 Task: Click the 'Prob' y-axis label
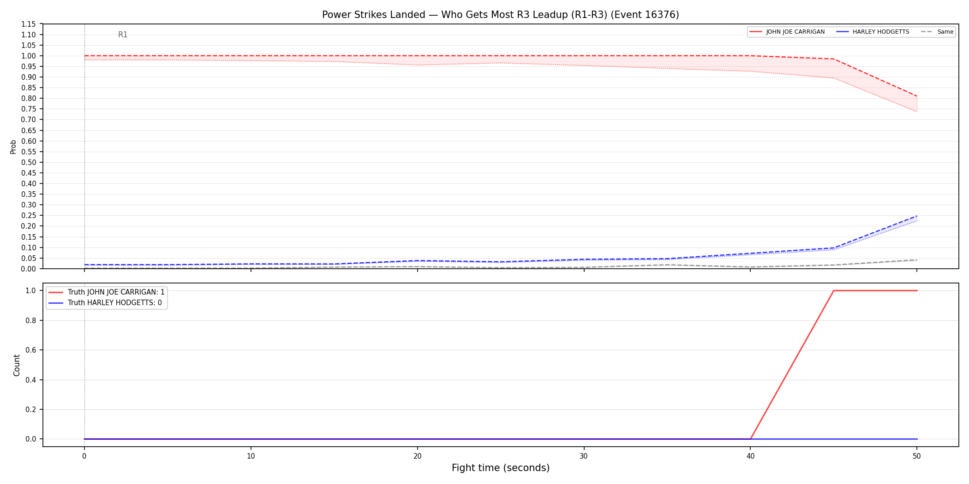[x=13, y=147]
